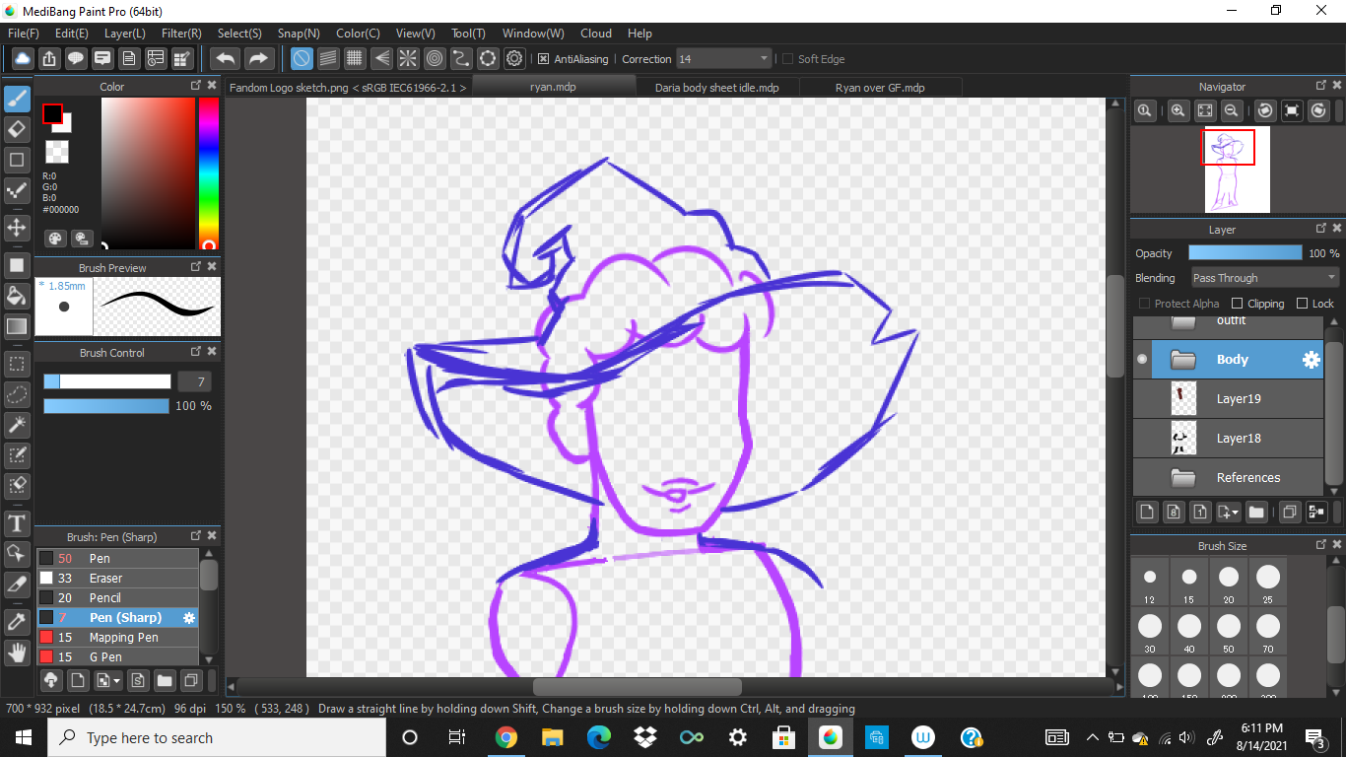Select the Magic Wand tool
This screenshot has width=1346, height=757.
click(x=17, y=425)
